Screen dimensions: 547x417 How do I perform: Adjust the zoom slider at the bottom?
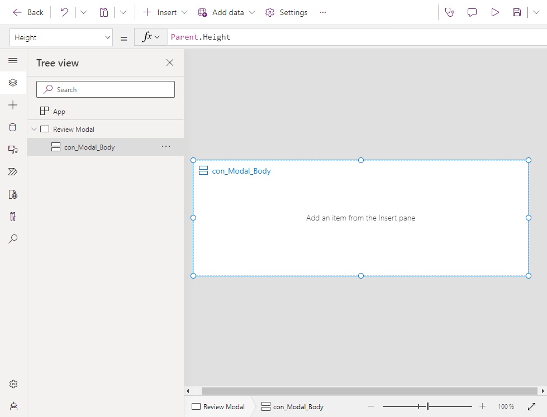pyautogui.click(x=426, y=406)
